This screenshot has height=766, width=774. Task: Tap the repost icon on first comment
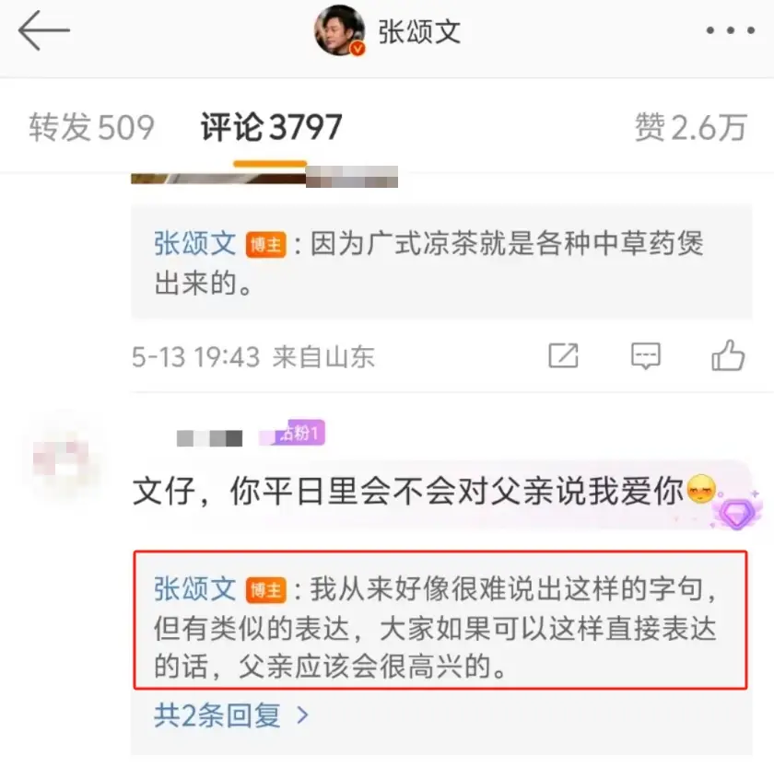563,355
